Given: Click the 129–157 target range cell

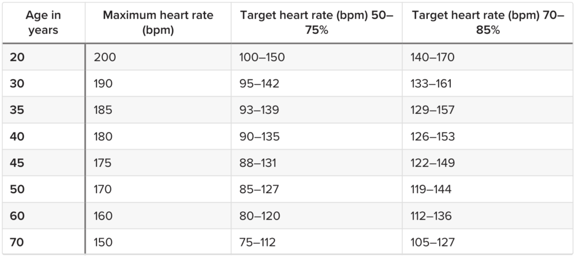Looking at the screenshot, I should [x=433, y=110].
